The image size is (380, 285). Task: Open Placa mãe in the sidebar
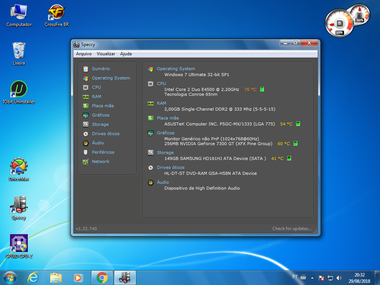click(x=103, y=106)
